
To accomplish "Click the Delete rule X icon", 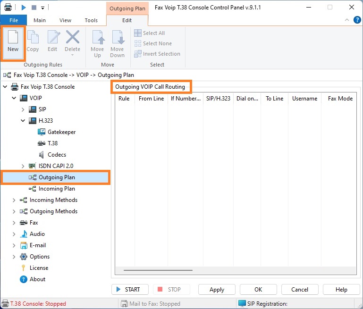I will click(x=73, y=37).
